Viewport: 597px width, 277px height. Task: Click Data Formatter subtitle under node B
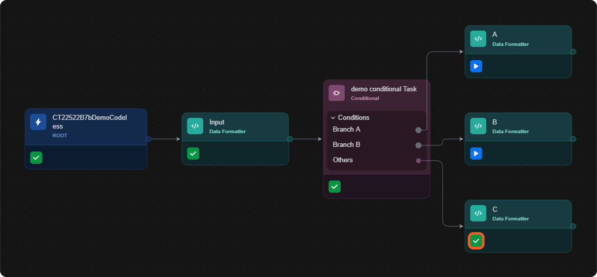click(x=511, y=132)
